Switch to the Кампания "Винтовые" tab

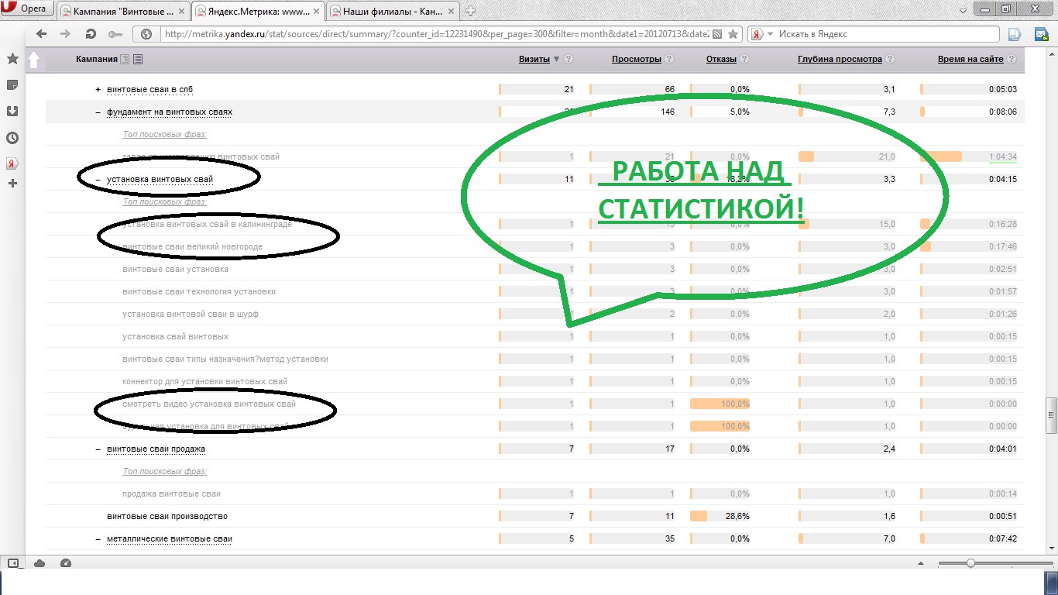tap(122, 11)
